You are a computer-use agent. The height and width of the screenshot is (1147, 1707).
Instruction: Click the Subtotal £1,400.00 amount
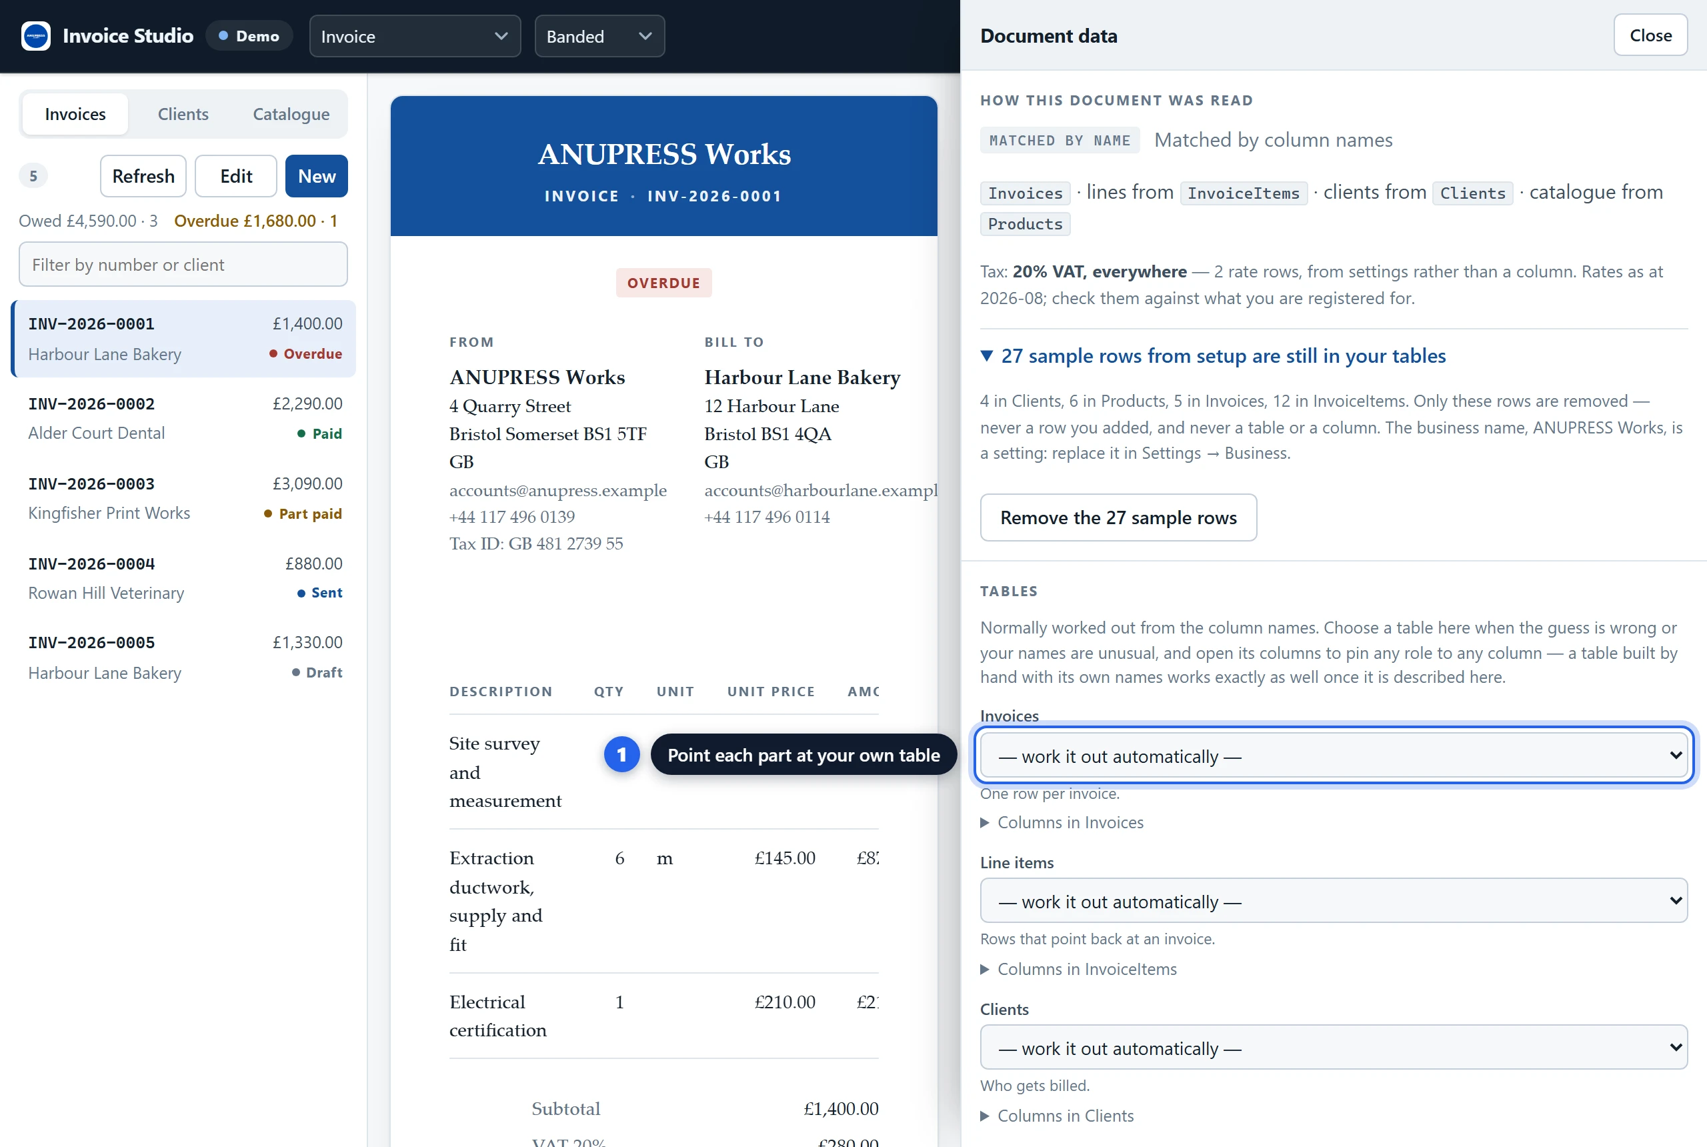click(x=841, y=1109)
